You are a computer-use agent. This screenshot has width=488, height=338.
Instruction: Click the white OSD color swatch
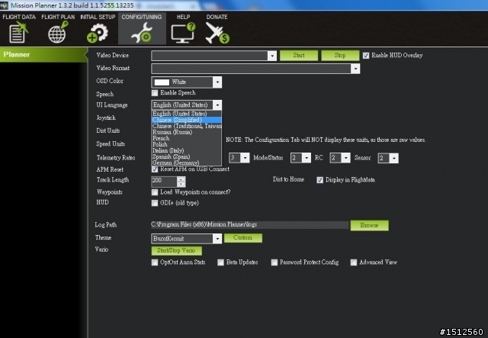(x=162, y=82)
